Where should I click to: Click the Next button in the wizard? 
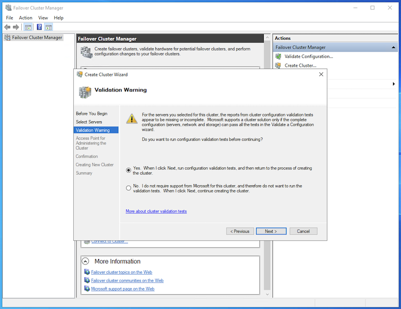click(x=271, y=231)
